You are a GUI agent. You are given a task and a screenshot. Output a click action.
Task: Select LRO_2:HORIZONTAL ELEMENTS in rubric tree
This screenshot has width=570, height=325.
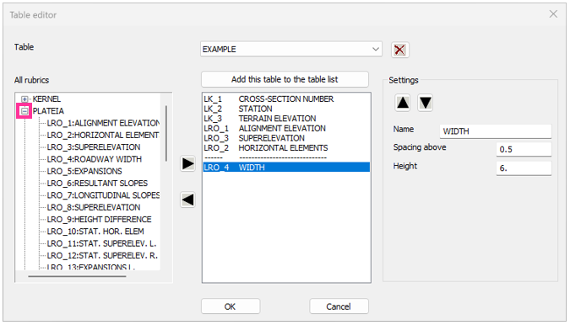tap(103, 136)
